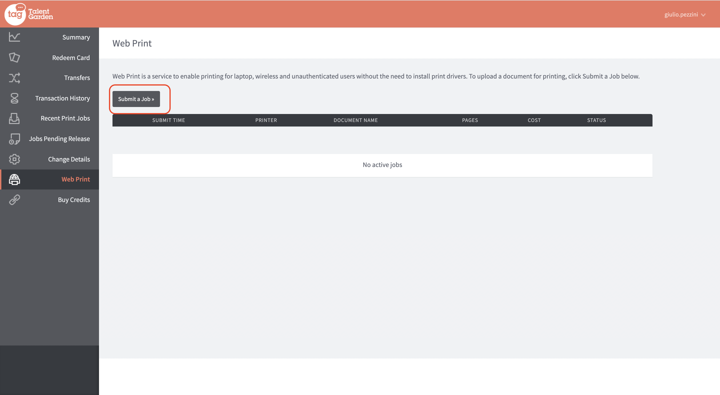Expand the giulio.pezzini user dropdown chevron
Screen dimensions: 720x395
[703, 15]
